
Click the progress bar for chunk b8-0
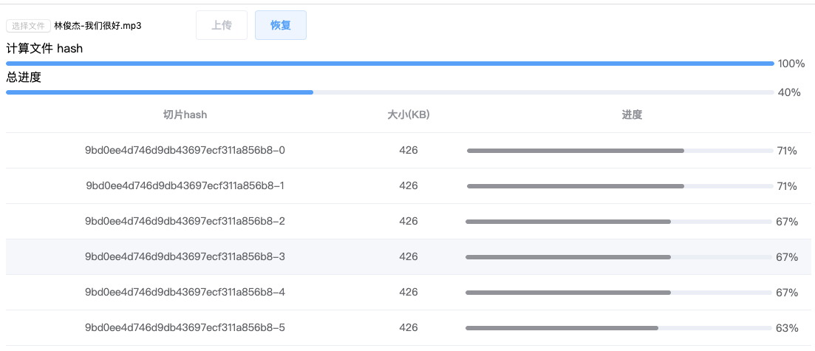(619, 151)
